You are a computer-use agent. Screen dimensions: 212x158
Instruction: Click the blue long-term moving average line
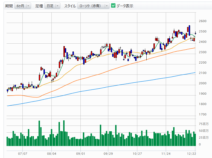point(109,86)
